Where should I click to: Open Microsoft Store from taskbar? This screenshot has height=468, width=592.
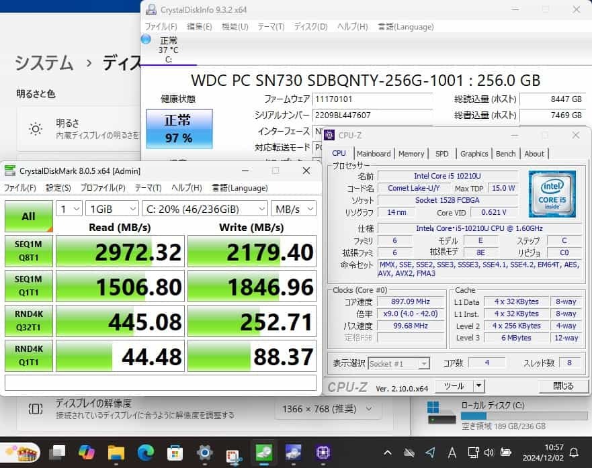175,452
